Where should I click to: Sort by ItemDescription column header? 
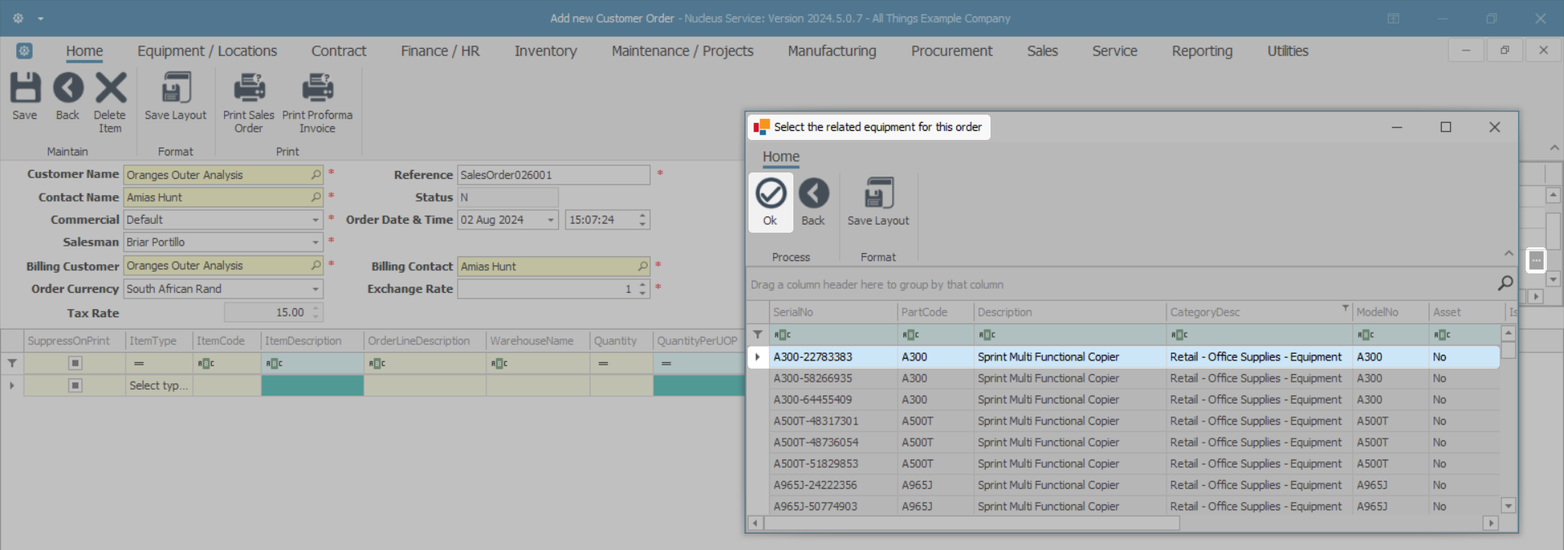(x=312, y=341)
